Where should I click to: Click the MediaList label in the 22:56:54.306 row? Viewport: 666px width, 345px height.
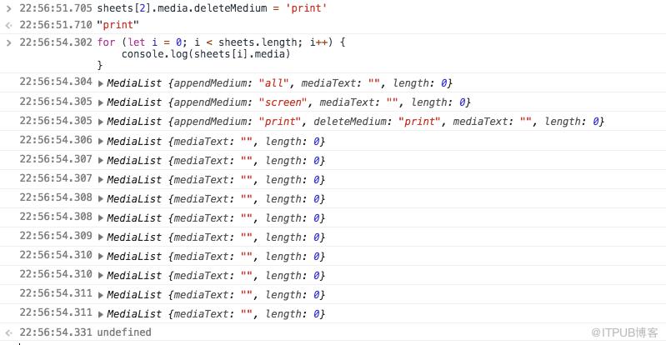134,141
